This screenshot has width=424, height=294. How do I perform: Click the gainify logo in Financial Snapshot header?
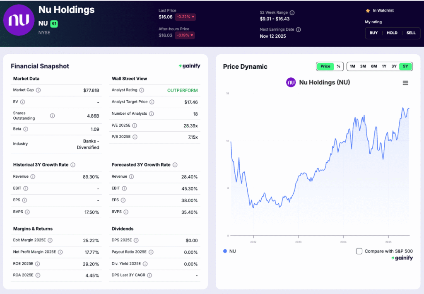tap(190, 66)
